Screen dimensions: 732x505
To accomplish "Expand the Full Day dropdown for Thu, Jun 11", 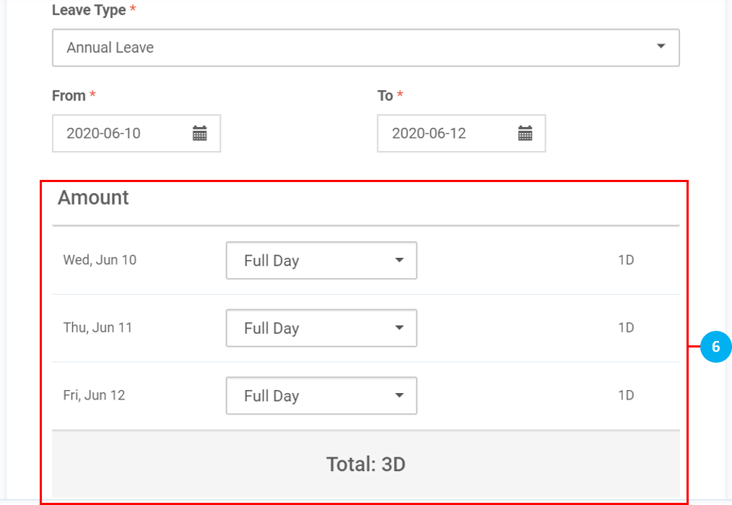I will coord(321,328).
